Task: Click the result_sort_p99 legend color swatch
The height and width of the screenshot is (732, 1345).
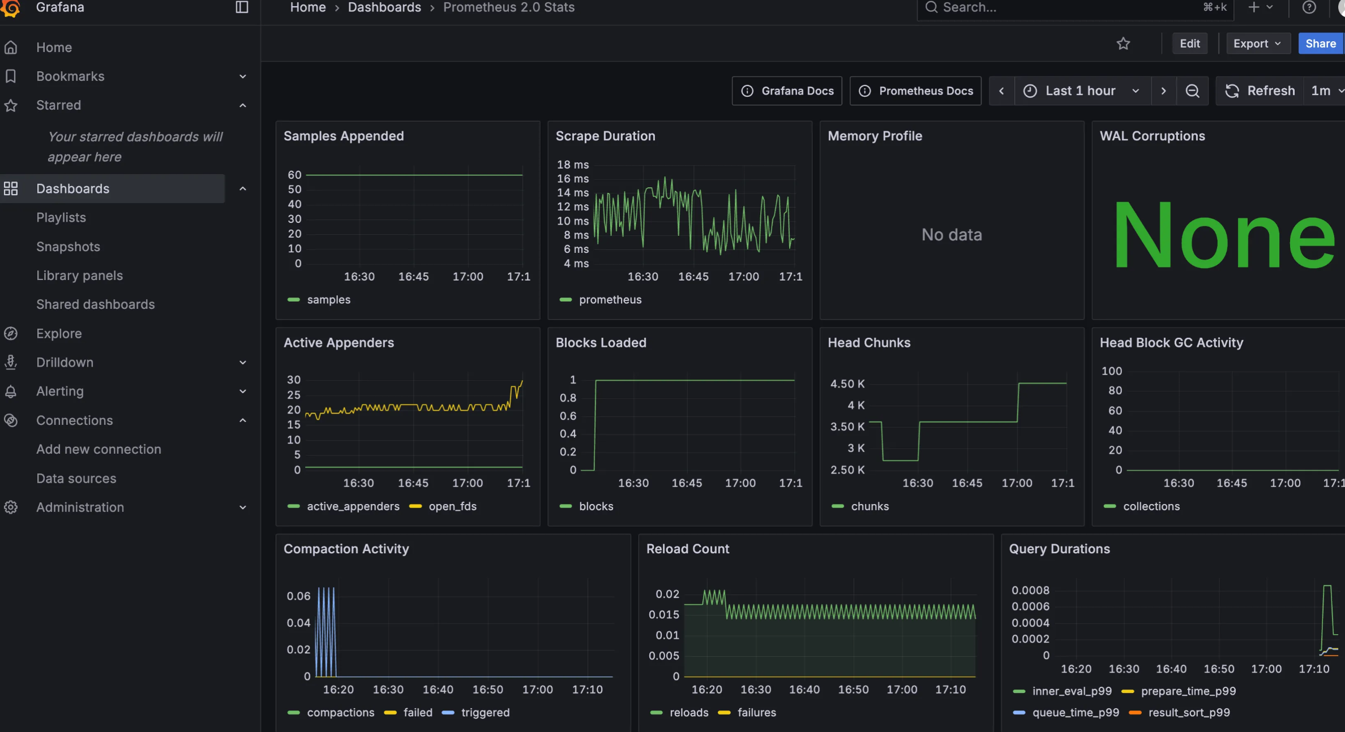Action: point(1134,712)
